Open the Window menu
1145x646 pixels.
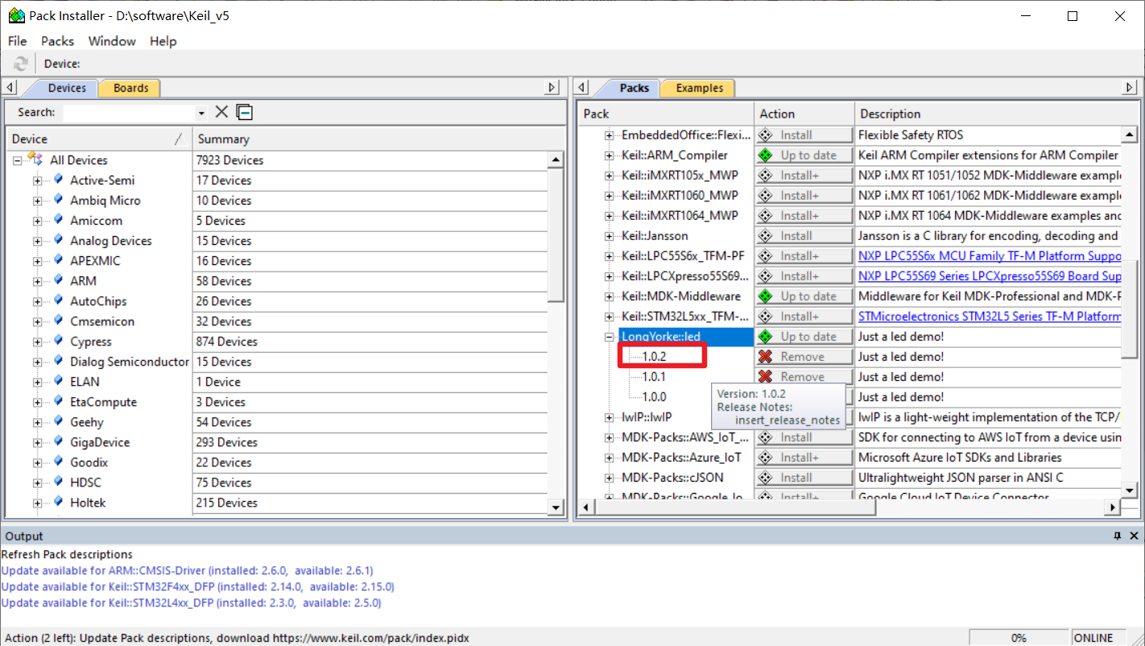112,41
